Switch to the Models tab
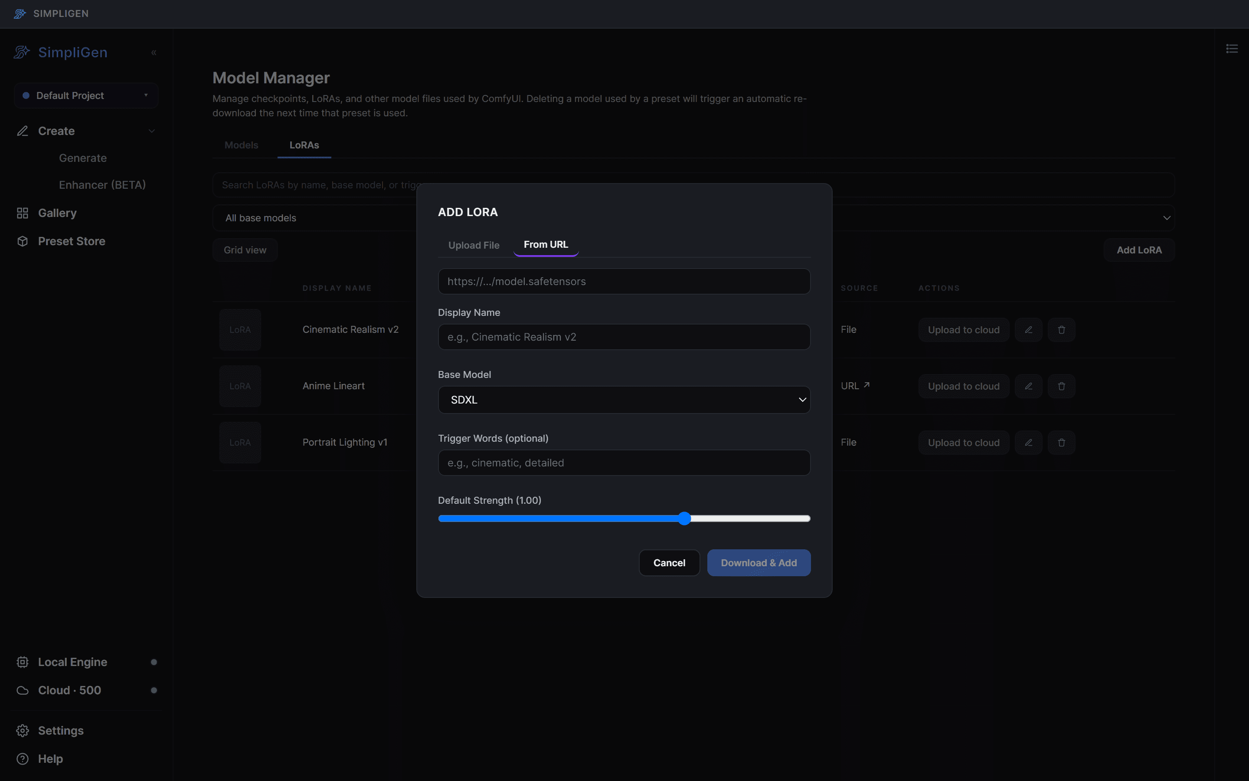 [x=242, y=145]
